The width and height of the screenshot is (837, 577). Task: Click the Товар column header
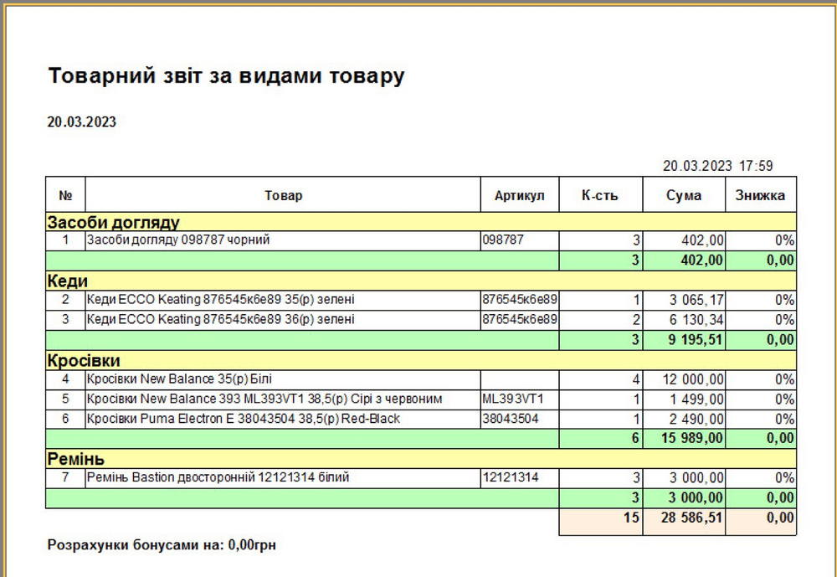[x=285, y=194]
